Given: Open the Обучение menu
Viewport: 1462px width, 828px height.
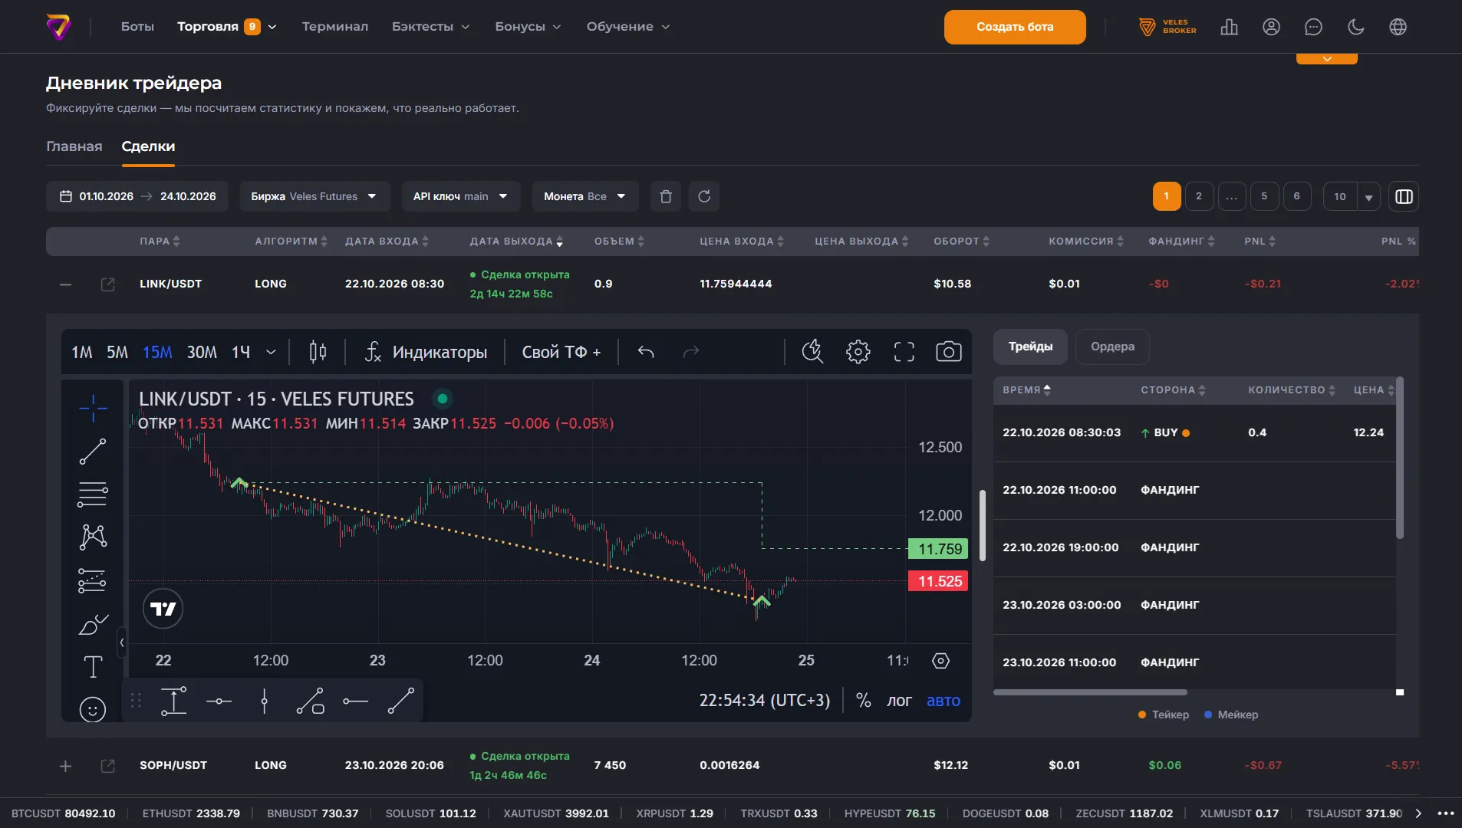Looking at the screenshot, I should tap(628, 27).
